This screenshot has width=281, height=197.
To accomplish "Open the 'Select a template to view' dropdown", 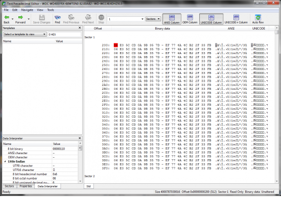I will (x=25, y=34).
